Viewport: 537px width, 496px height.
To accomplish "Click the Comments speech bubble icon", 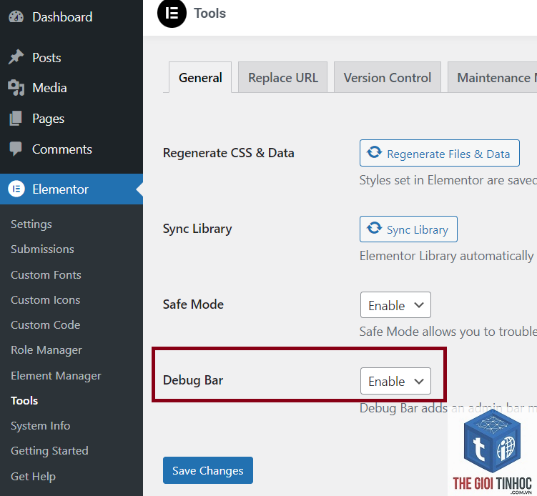I will pyautogui.click(x=16, y=149).
